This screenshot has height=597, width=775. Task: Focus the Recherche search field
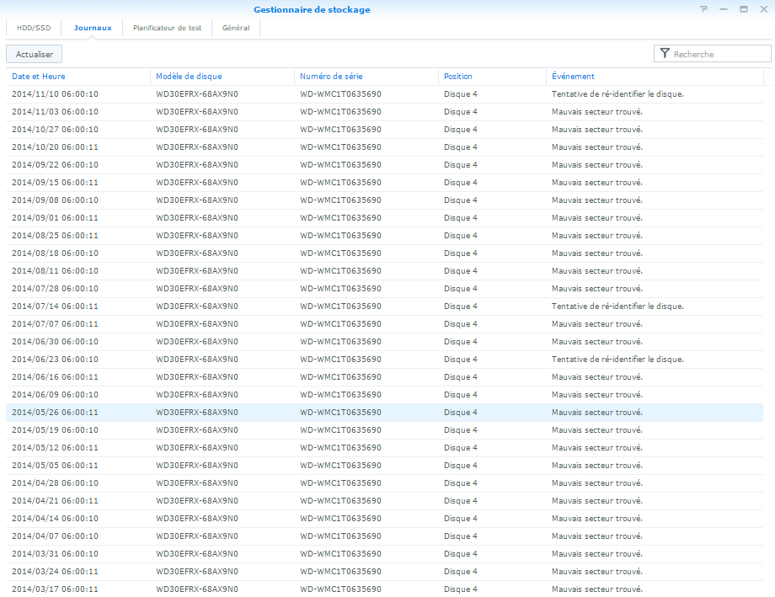coord(719,54)
